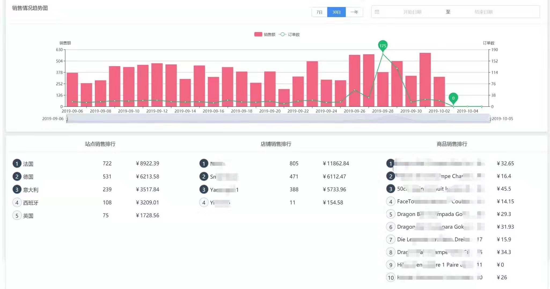The image size is (550, 289).
Task: Click the 结束日期 end date field
Action: pos(483,12)
